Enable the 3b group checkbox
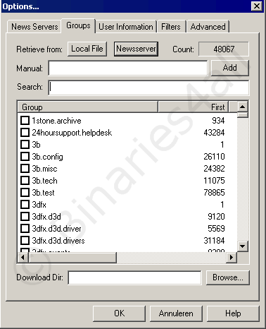The image size is (266, 329). (25, 145)
